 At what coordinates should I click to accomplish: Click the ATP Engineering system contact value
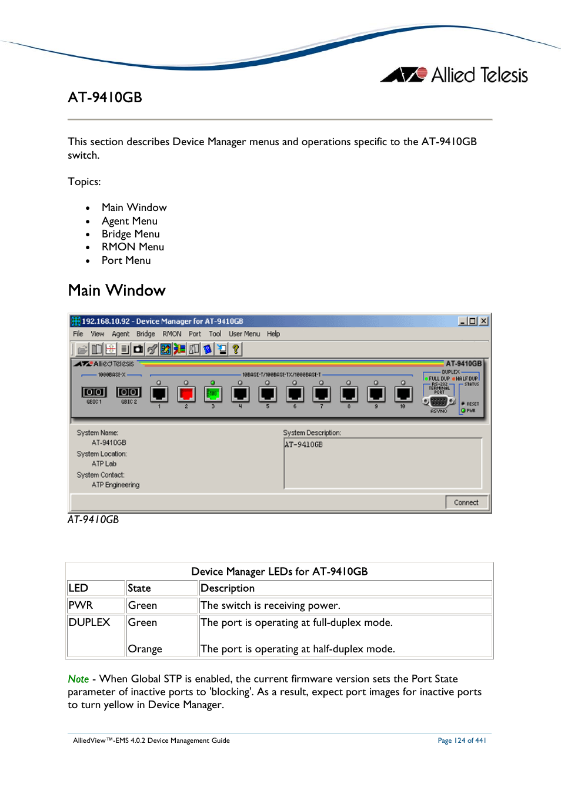point(115,485)
